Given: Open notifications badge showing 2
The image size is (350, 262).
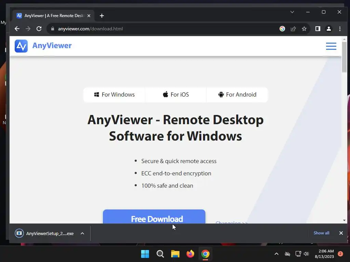Looking at the screenshot, I should click(340, 254).
